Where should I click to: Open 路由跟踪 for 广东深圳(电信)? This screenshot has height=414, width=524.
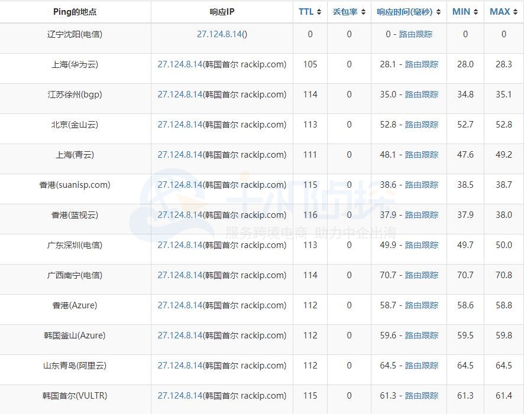click(421, 245)
